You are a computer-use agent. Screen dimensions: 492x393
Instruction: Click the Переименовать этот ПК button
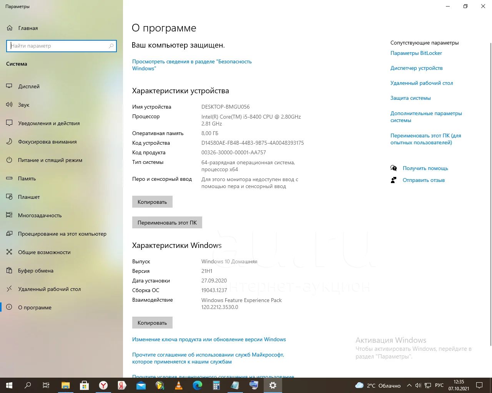click(x=167, y=223)
